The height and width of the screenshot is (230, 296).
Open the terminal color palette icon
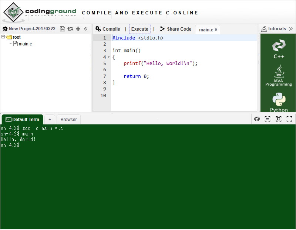coord(257,119)
